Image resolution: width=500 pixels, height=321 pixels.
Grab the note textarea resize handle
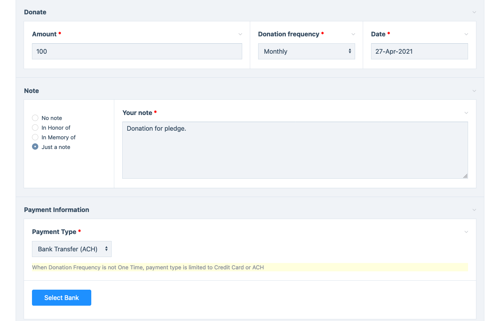point(465,176)
